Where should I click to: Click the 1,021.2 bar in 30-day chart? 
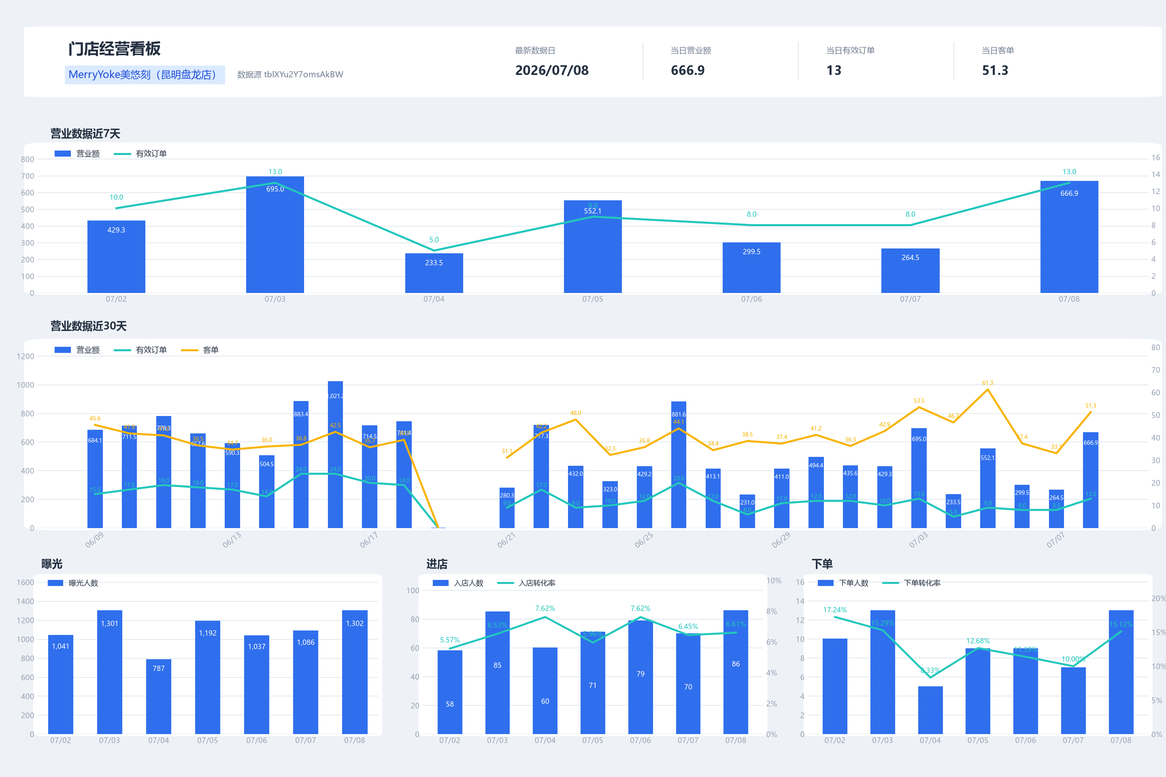[335, 454]
